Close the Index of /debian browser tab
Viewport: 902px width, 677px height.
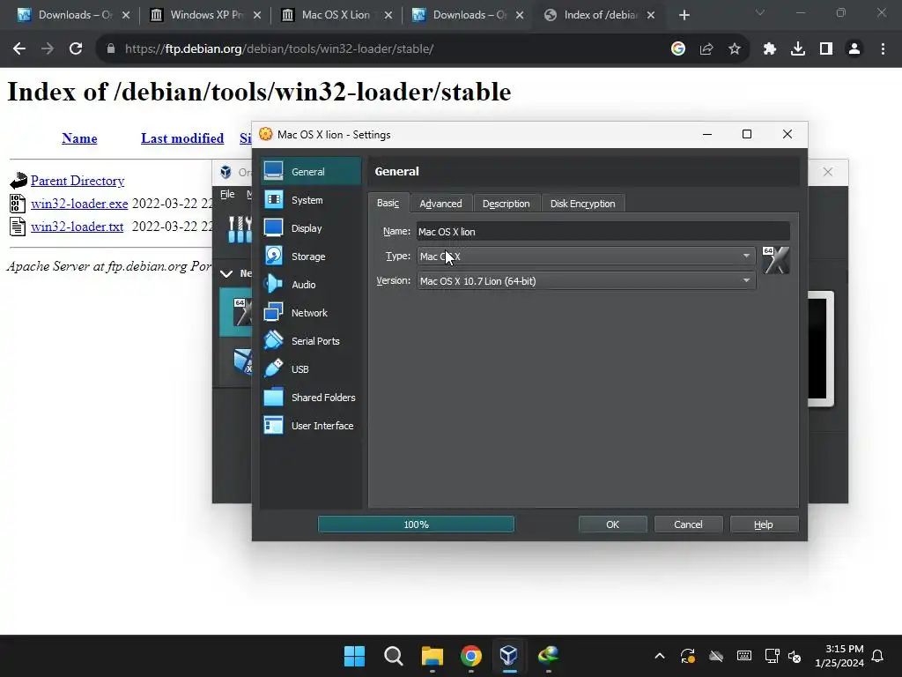point(651,15)
